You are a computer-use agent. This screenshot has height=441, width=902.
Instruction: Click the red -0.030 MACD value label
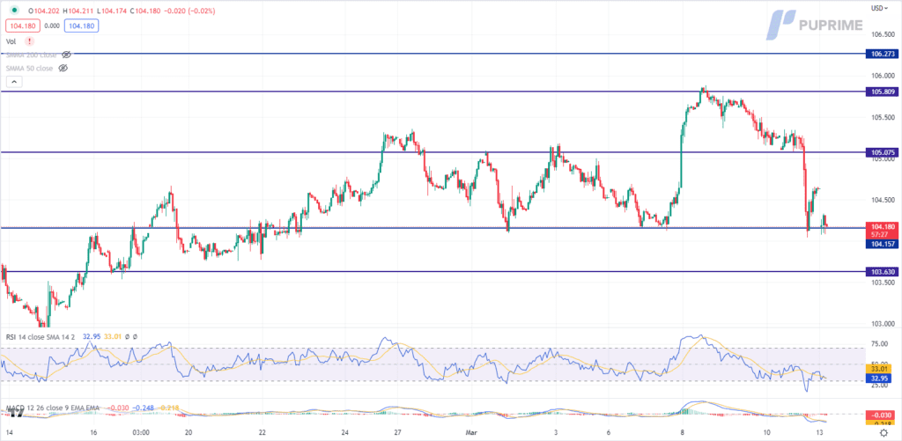879,415
